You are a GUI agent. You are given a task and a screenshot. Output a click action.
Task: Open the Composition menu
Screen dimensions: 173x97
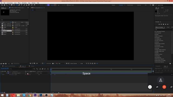click(x=10, y=3)
